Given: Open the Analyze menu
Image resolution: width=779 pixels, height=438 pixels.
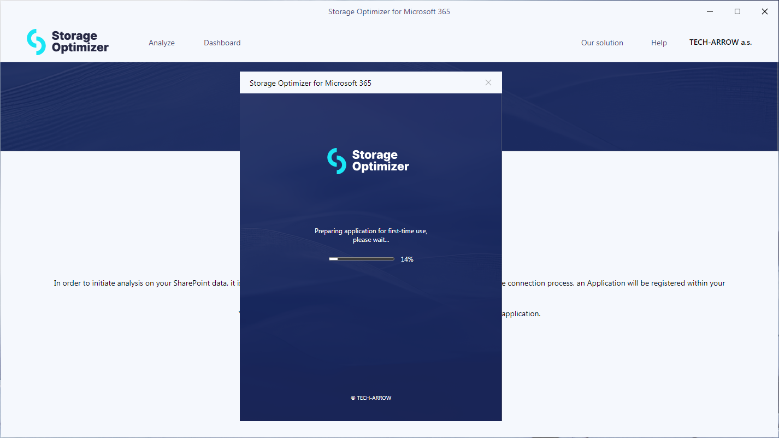Looking at the screenshot, I should coord(162,43).
